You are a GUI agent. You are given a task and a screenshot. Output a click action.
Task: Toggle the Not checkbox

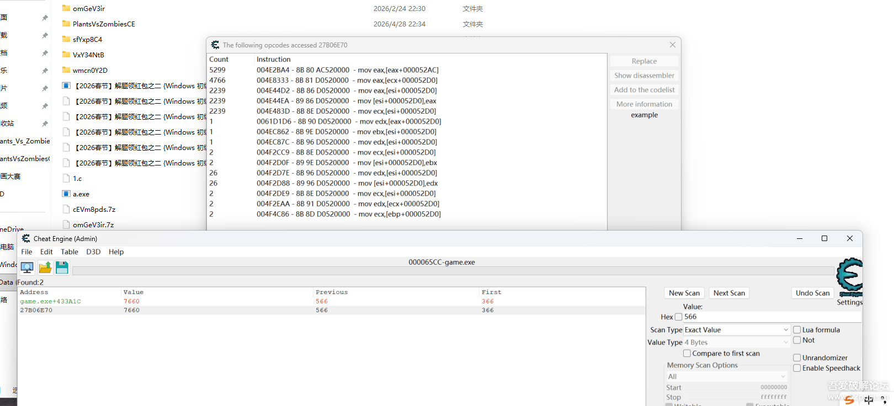pyautogui.click(x=797, y=340)
